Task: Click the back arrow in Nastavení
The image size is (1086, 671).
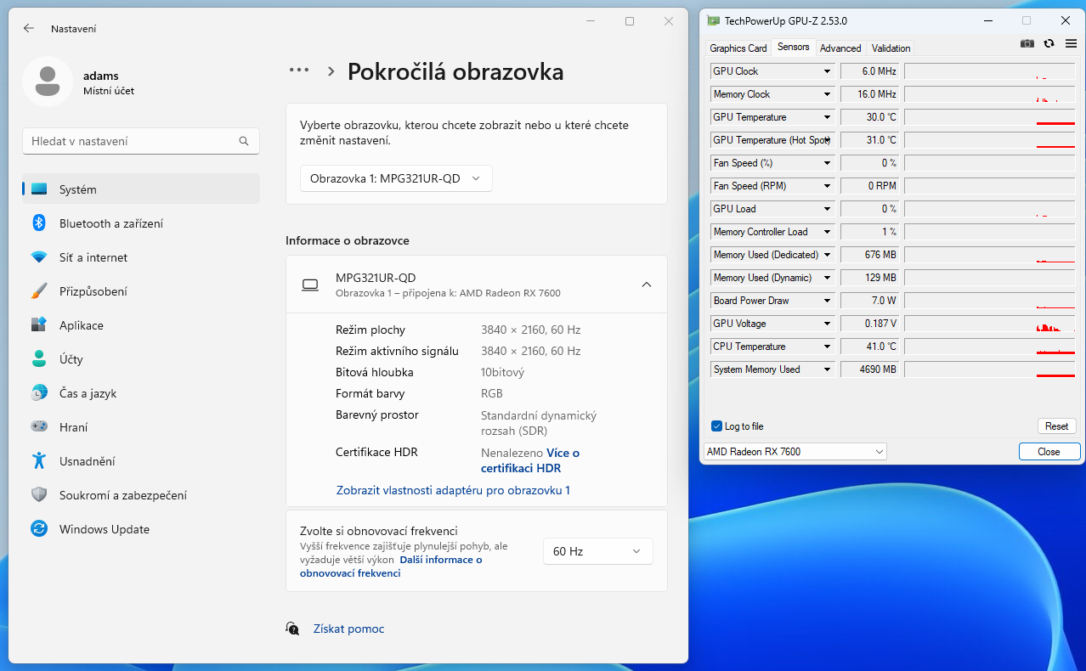Action: [29, 28]
